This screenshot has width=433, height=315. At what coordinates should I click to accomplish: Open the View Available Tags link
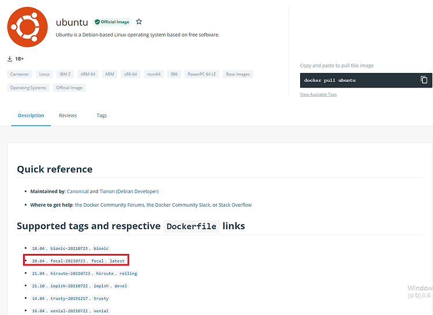coord(318,94)
